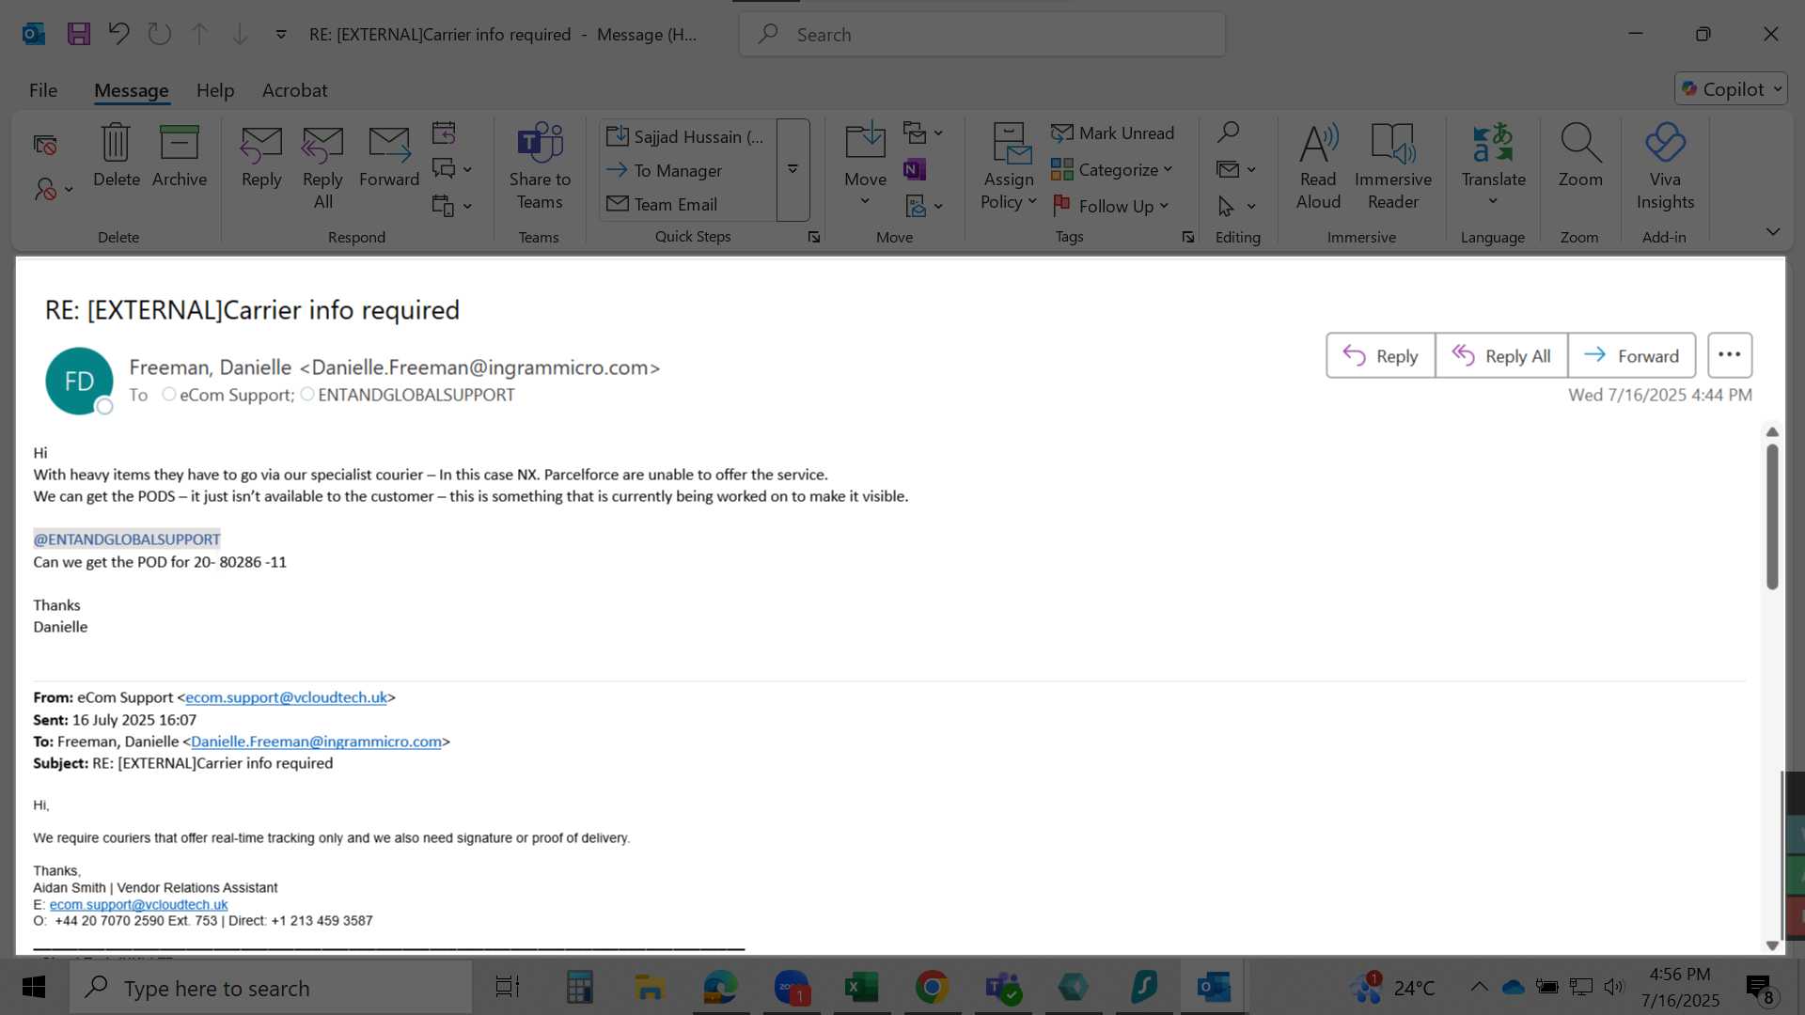This screenshot has height=1015, width=1805.
Task: Open the Acrobat tab
Action: 295,90
